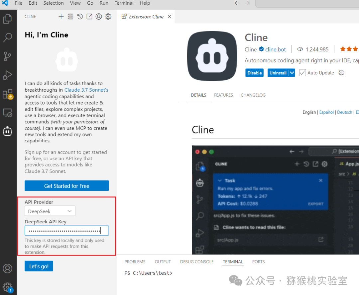Viewport: 359px width, 295px height.
Task: Open Cline account icon
Action: 99,17
